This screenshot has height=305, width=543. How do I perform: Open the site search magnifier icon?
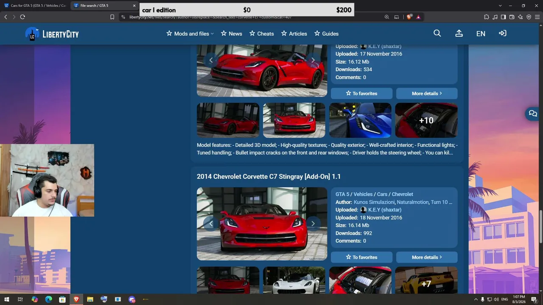[437, 33]
